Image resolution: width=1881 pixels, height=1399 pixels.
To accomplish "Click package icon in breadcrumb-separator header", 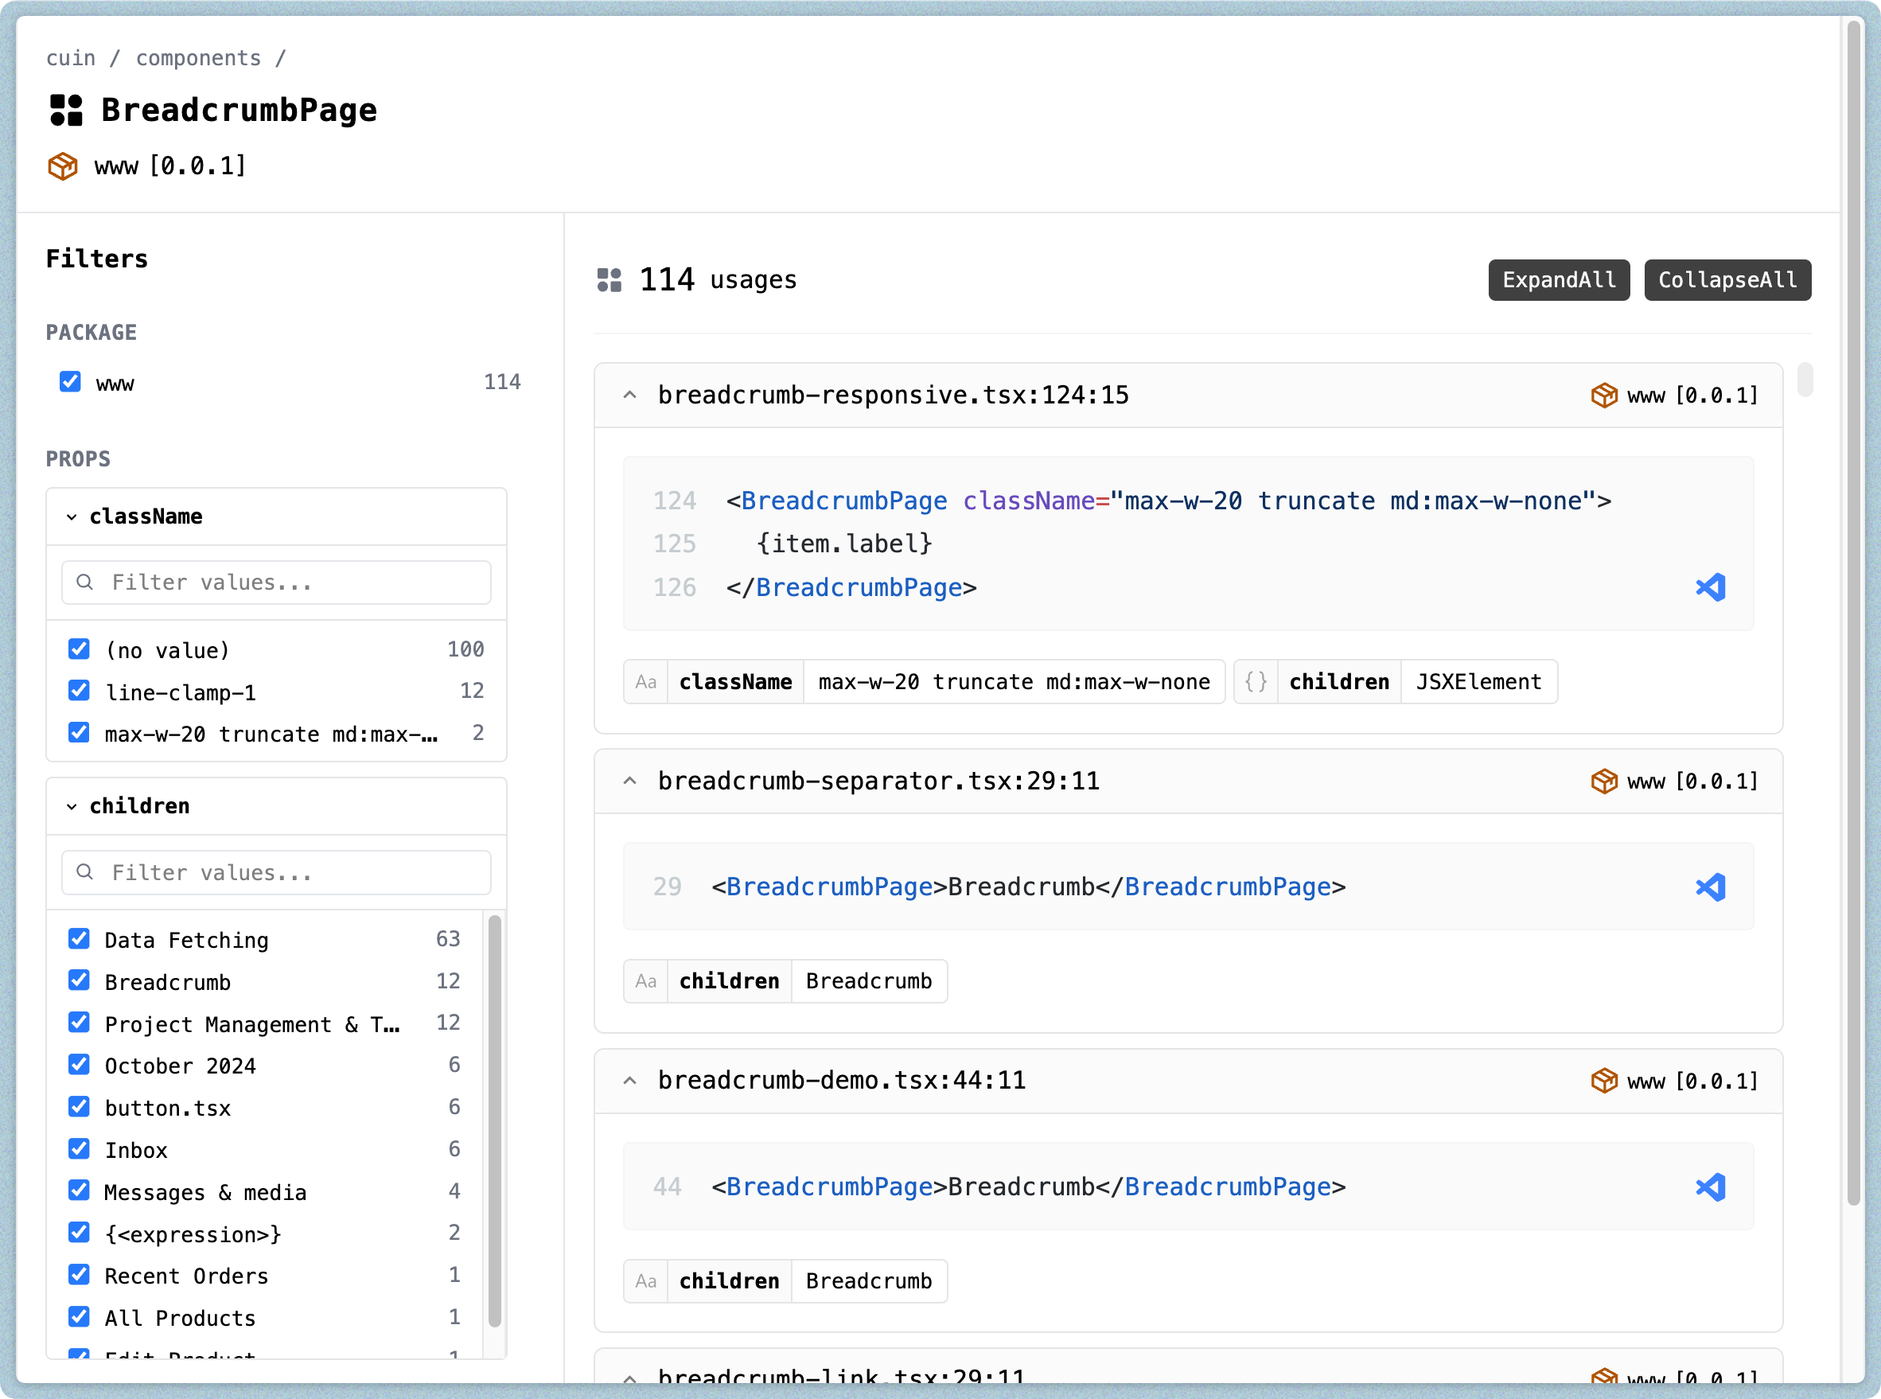I will click(1603, 781).
